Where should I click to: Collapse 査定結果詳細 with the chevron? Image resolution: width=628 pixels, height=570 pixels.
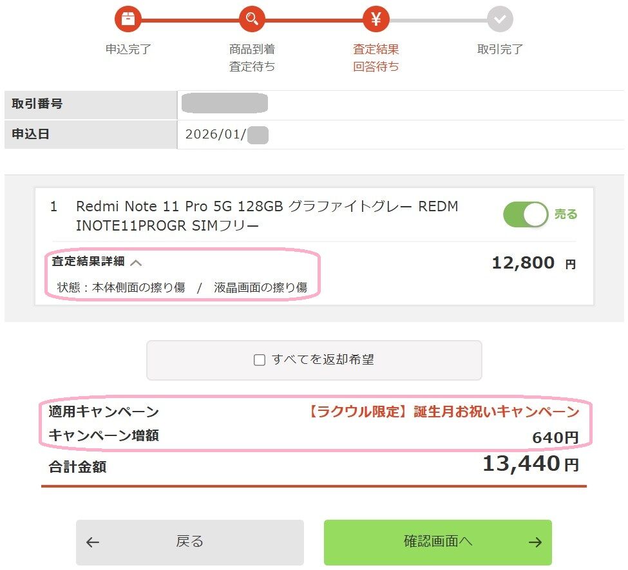pos(136,262)
